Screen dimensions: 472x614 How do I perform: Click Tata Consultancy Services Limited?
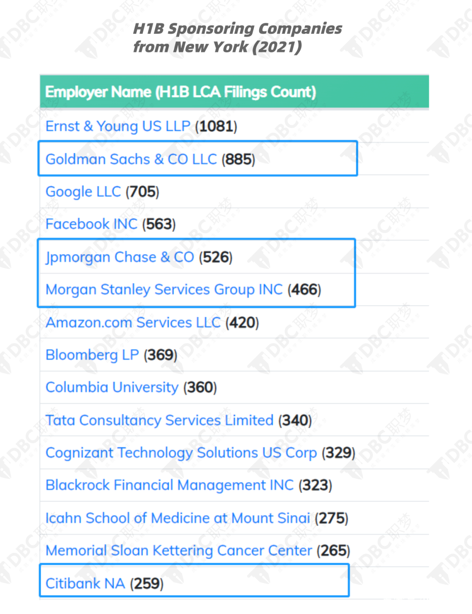(x=160, y=420)
